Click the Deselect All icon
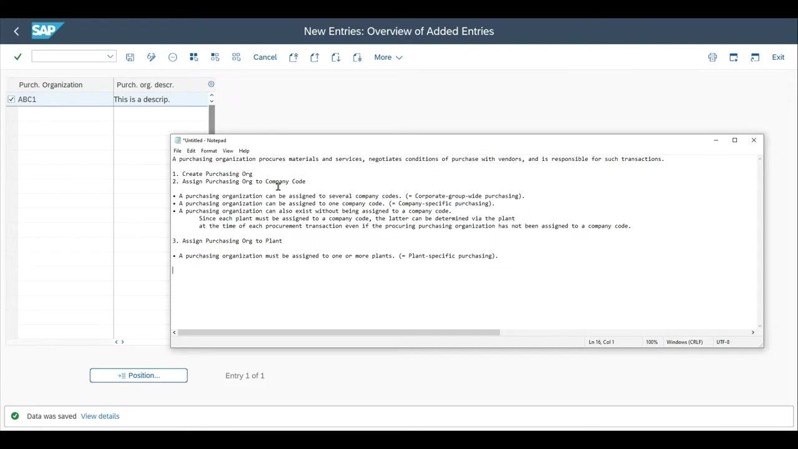 click(x=236, y=57)
